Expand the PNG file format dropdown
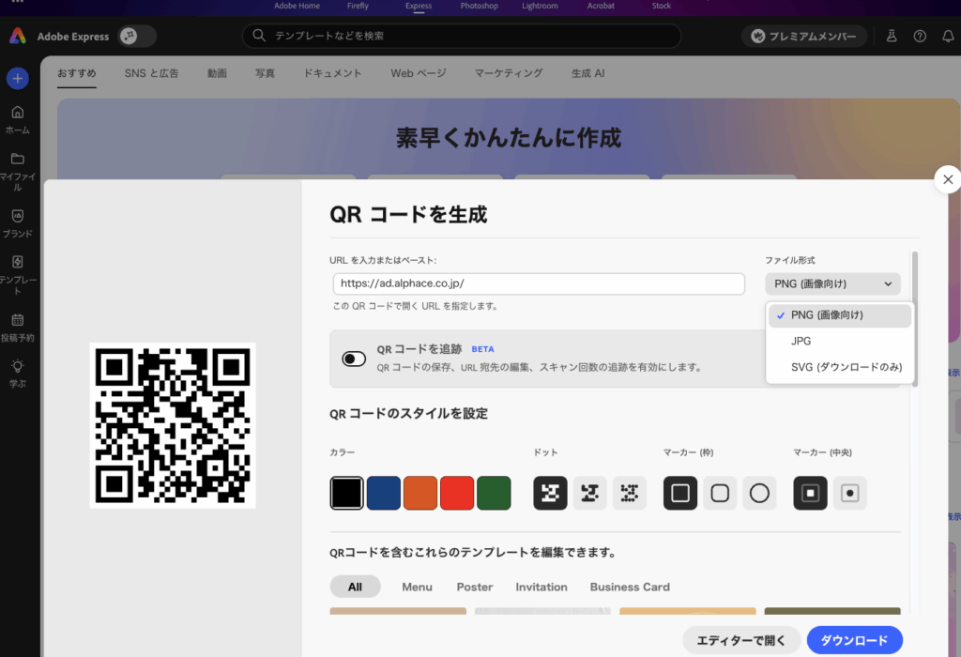 [832, 283]
